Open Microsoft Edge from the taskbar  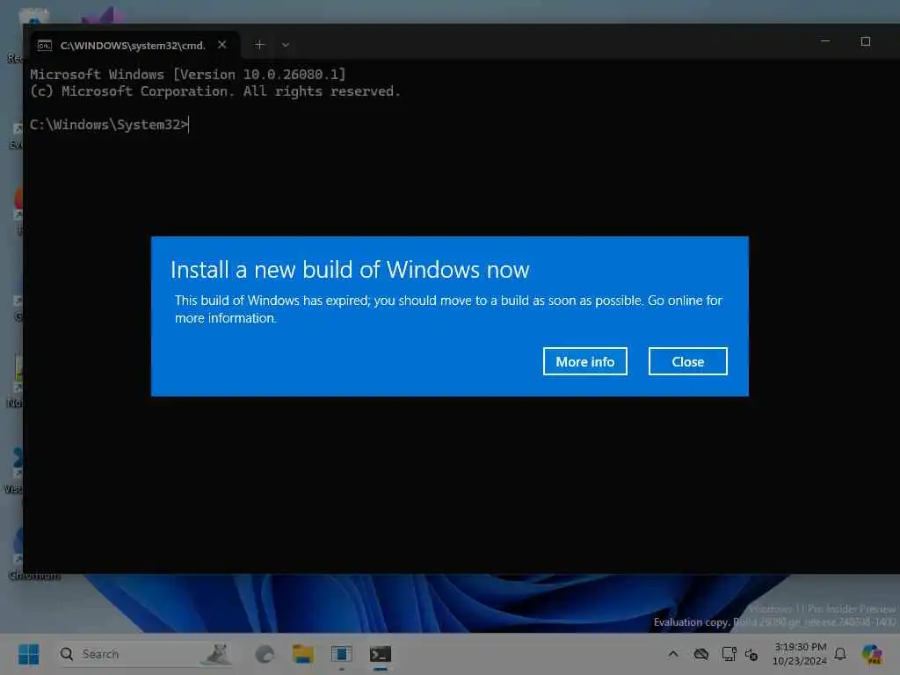(x=264, y=654)
